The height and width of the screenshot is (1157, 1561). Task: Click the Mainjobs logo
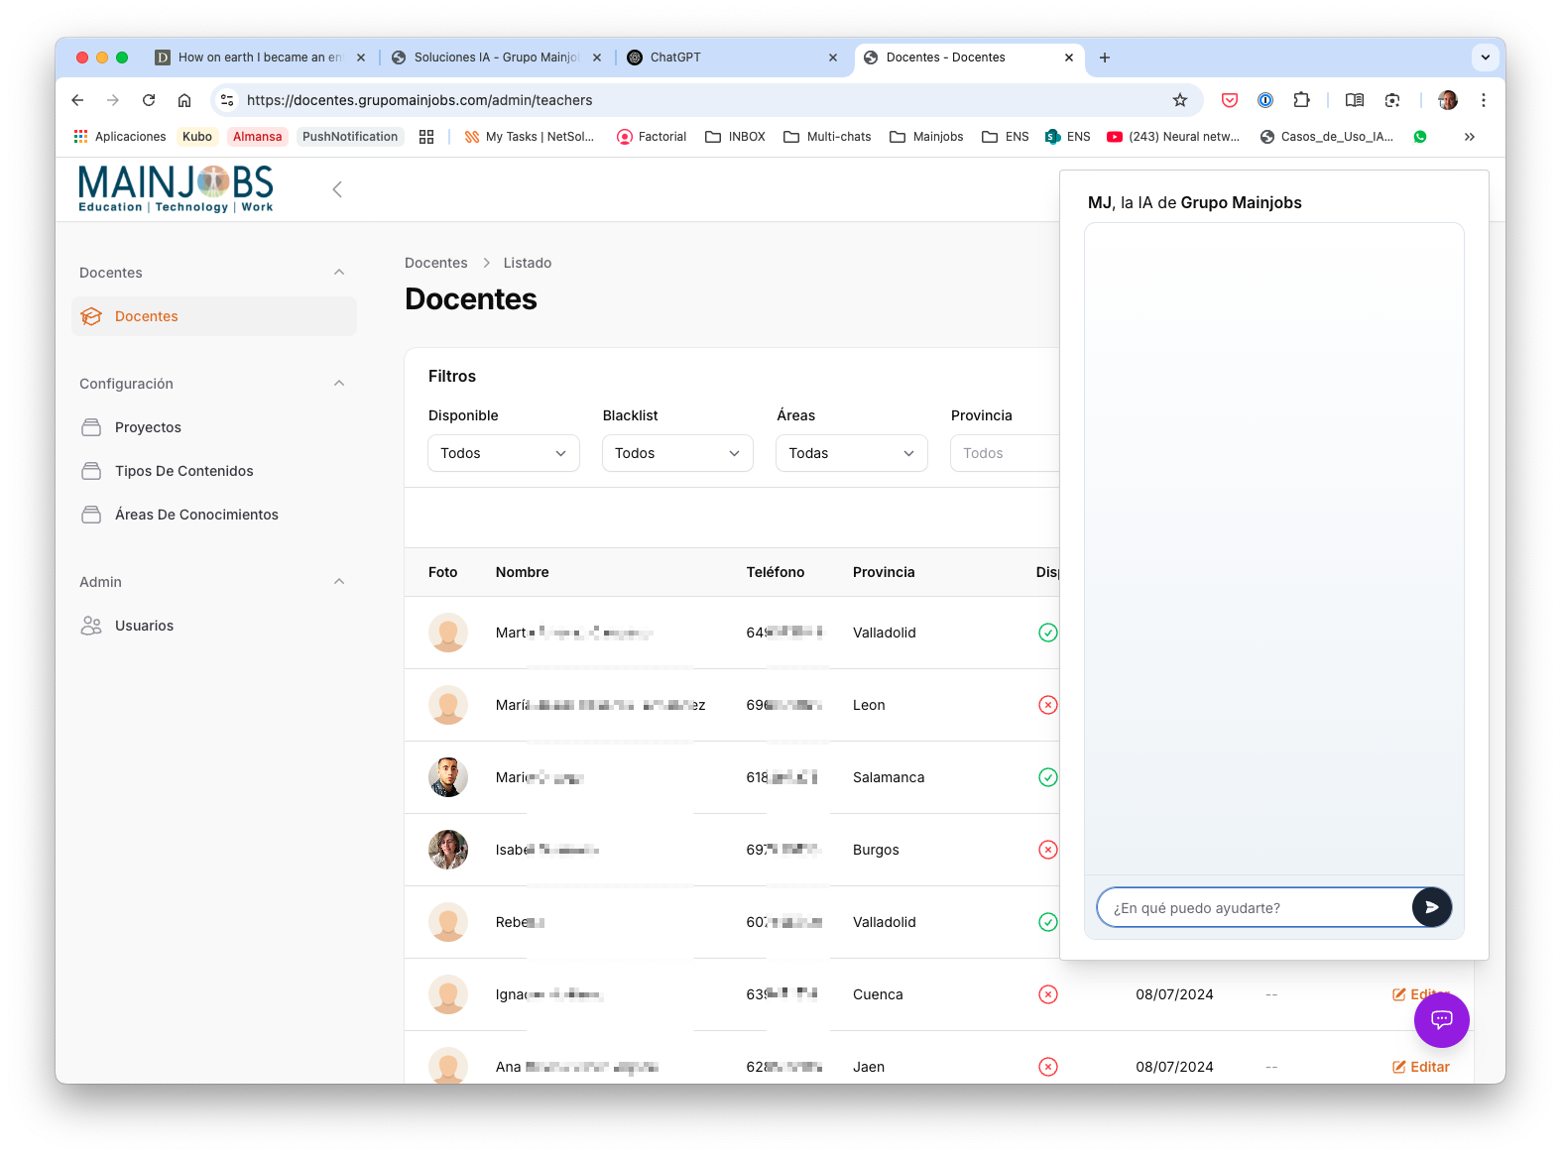point(176,188)
